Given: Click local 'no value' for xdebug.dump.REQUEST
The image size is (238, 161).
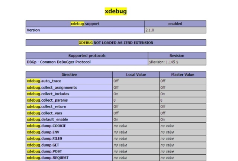Looking at the screenshot, I should (136, 158).
